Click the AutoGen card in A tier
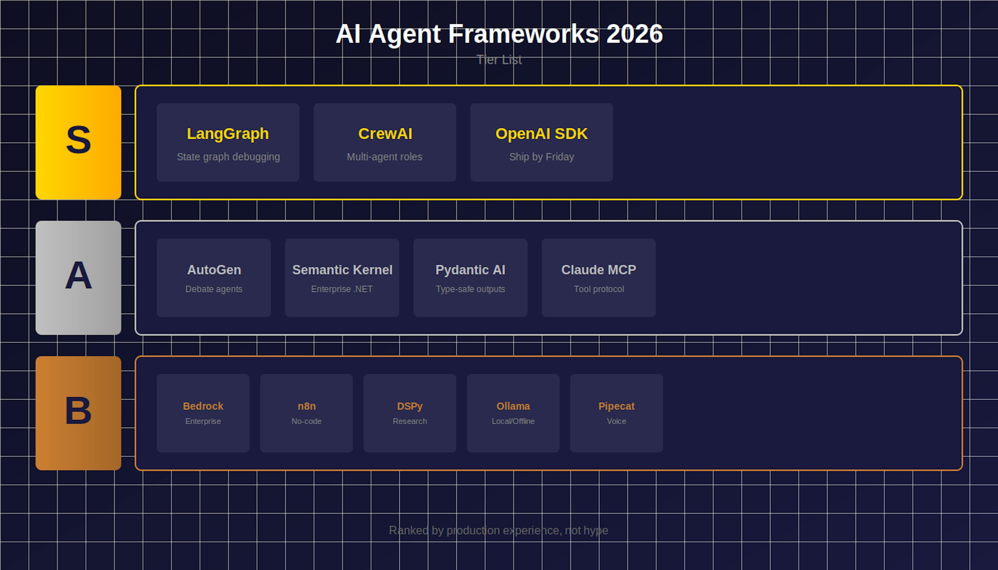The image size is (998, 570). click(x=213, y=278)
